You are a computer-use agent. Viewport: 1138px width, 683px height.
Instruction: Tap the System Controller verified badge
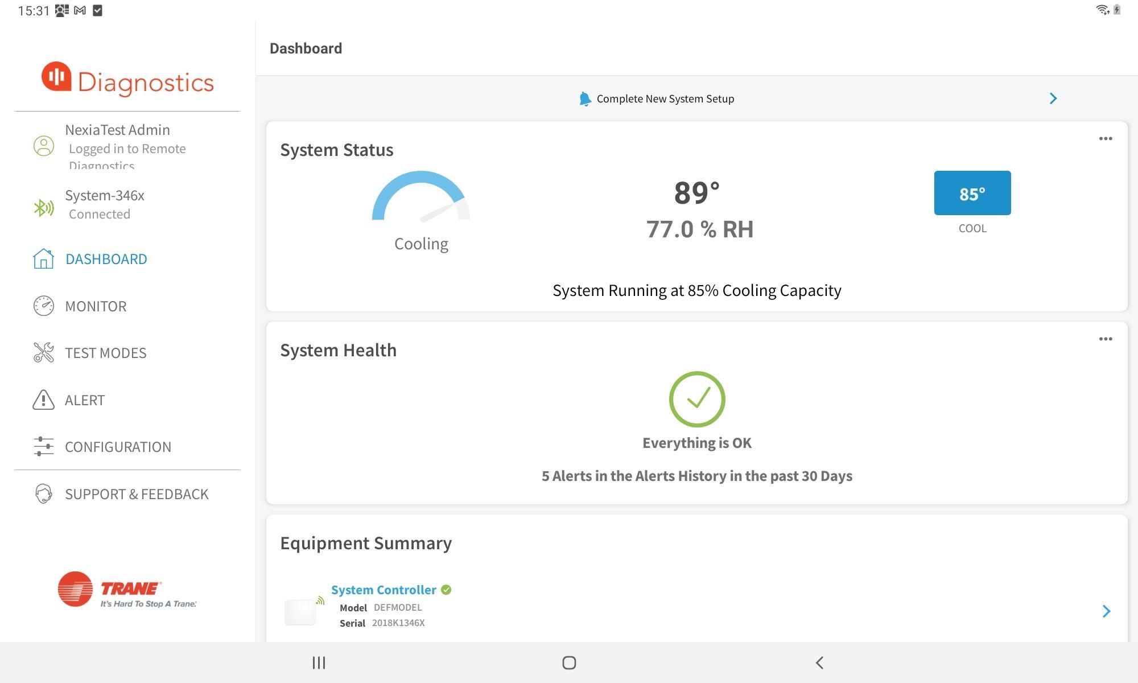446,590
